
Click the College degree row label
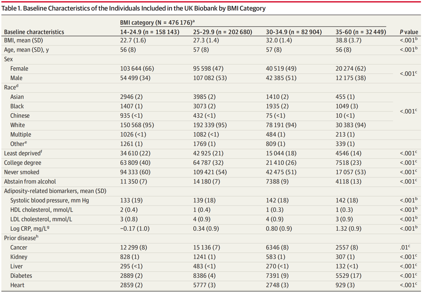point(23,163)
